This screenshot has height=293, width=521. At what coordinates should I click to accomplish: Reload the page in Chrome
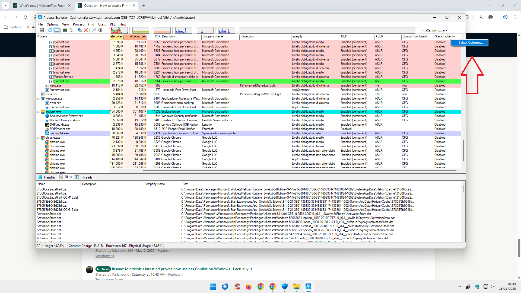pos(26,17)
